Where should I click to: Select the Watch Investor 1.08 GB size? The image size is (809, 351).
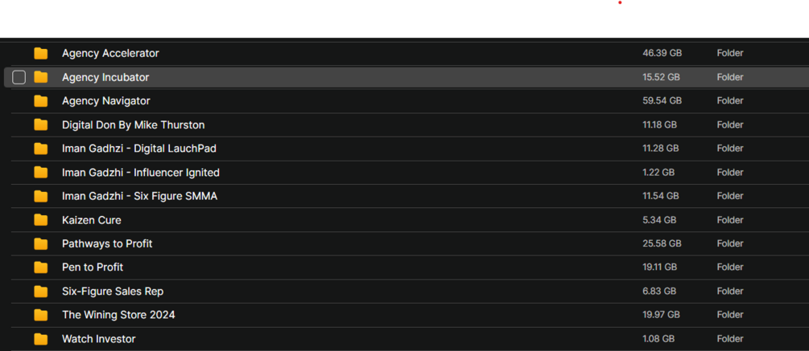coord(658,339)
